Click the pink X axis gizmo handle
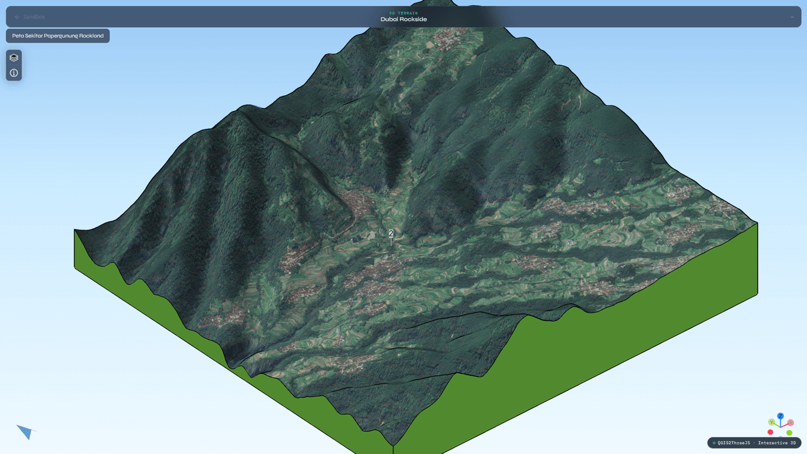The width and height of the screenshot is (807, 454). pyautogui.click(x=791, y=422)
